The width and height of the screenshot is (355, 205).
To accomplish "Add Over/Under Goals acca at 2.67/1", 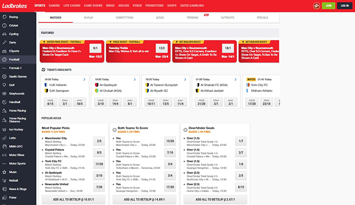I will [x=215, y=199].
